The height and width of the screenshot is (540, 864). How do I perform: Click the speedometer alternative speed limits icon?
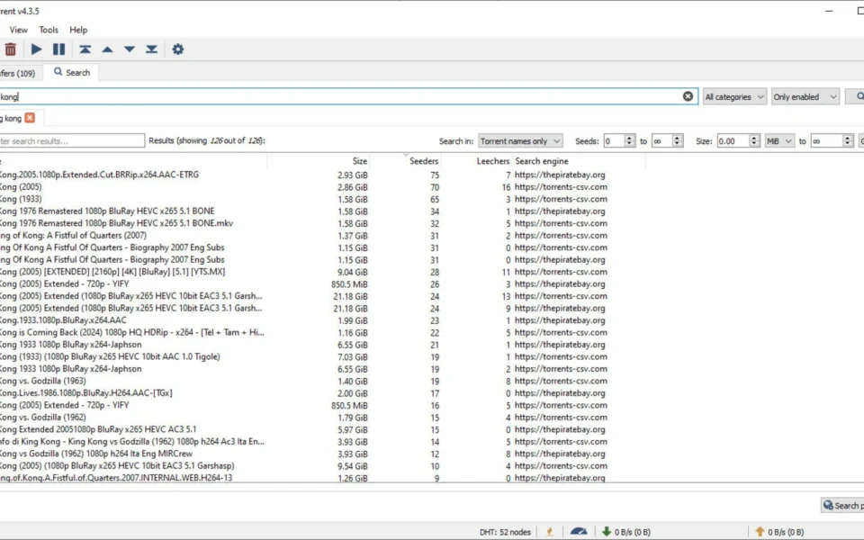[578, 532]
